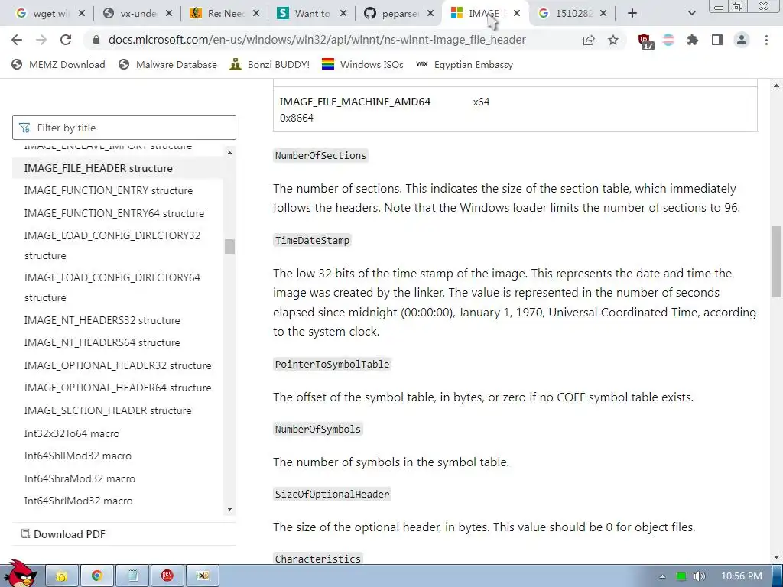This screenshot has width=783, height=587.
Task: Close the 'Re: Need' tab
Action: click(256, 14)
